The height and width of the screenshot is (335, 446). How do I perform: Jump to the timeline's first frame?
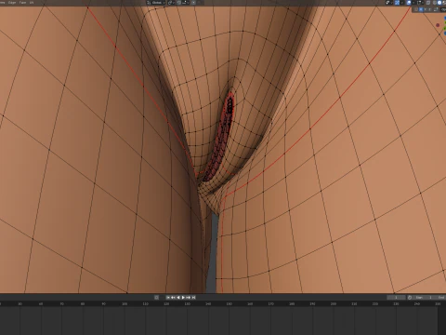(x=168, y=297)
